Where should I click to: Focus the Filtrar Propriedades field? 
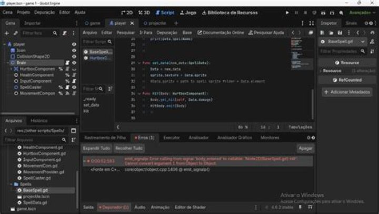tap(342, 51)
